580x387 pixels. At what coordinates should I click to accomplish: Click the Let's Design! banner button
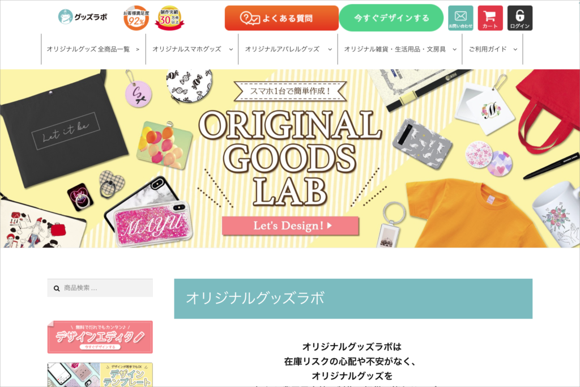click(x=291, y=226)
